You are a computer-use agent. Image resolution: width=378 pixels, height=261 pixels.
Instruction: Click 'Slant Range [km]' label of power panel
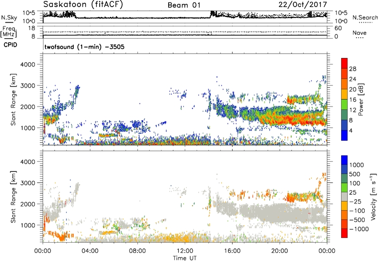13,100
